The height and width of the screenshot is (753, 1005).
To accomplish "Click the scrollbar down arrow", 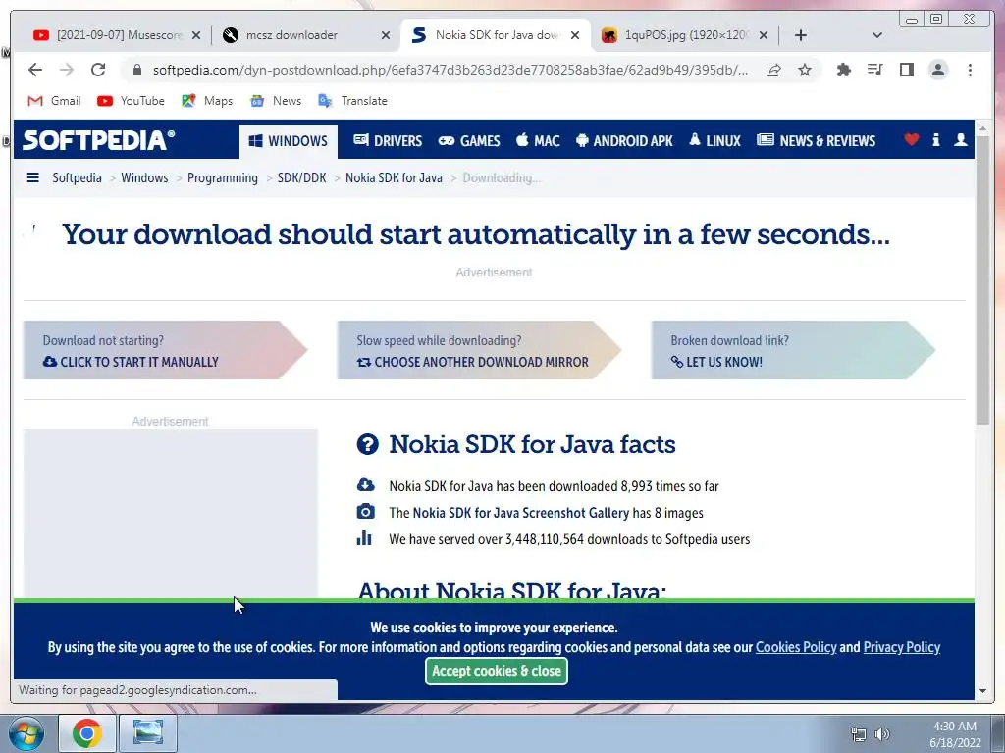I will [982, 691].
